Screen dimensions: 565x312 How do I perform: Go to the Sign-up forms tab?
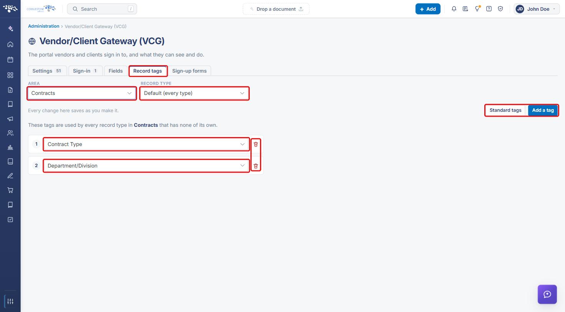189,71
